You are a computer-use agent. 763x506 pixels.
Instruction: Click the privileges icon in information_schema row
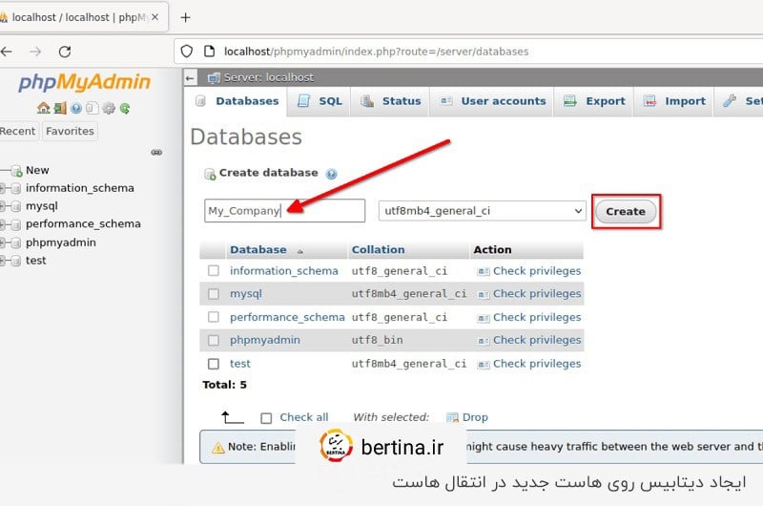[484, 271]
